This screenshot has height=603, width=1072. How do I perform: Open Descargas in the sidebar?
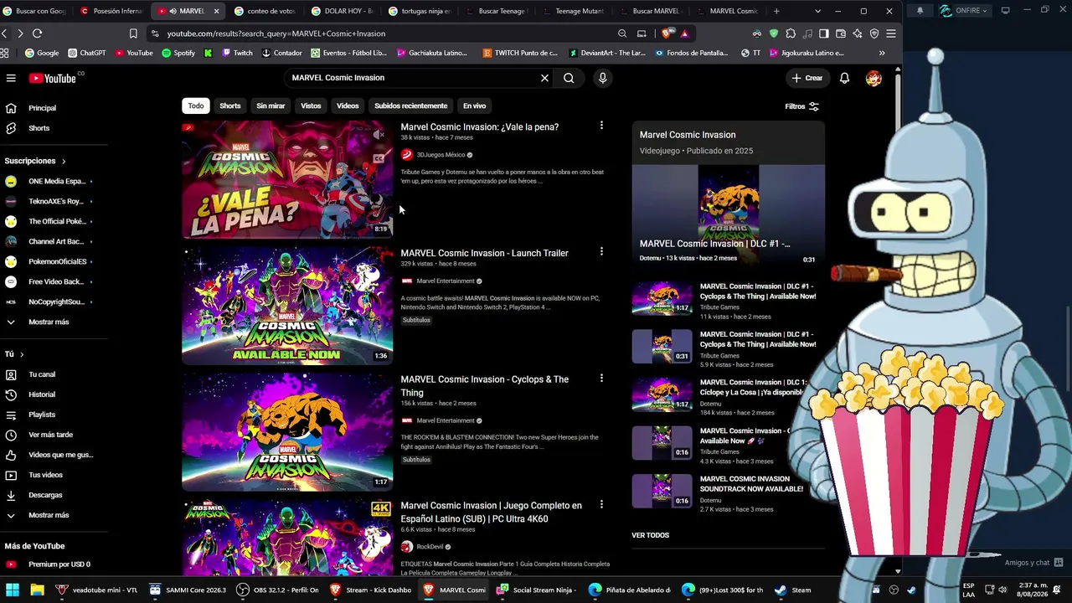tap(45, 495)
